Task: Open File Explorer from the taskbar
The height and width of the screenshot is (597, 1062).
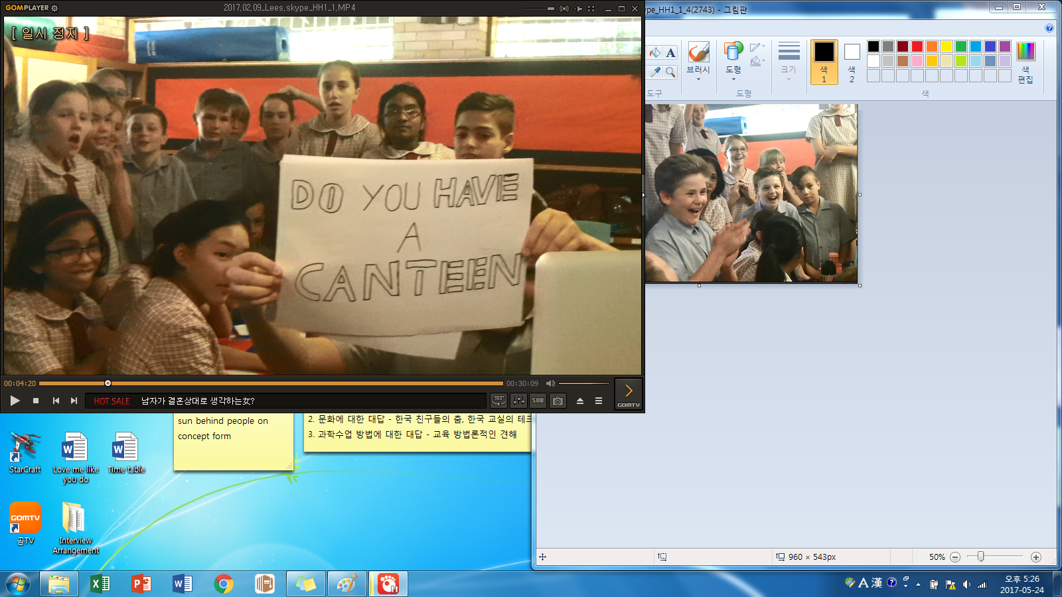Action: [x=59, y=584]
